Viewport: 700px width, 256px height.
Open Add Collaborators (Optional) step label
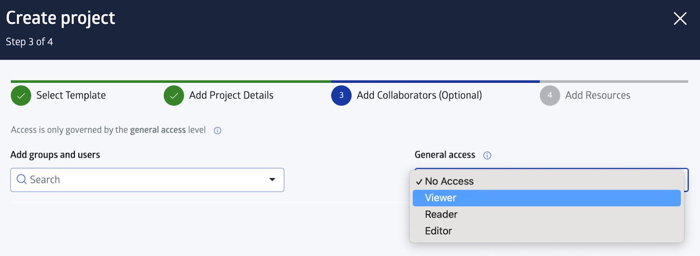coord(419,95)
